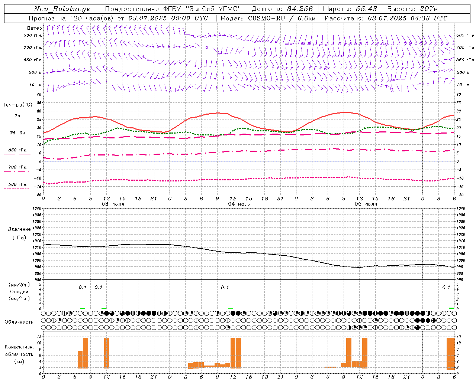Click the Облачность row label
The width and height of the screenshot is (476, 380).
[x=19, y=322]
